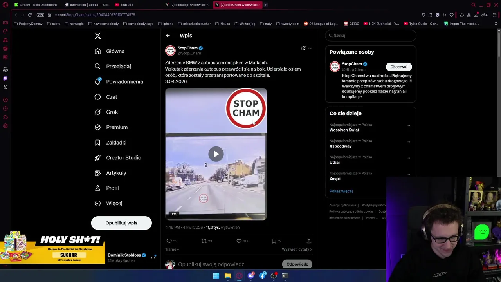Open a new browser tab

[265, 5]
